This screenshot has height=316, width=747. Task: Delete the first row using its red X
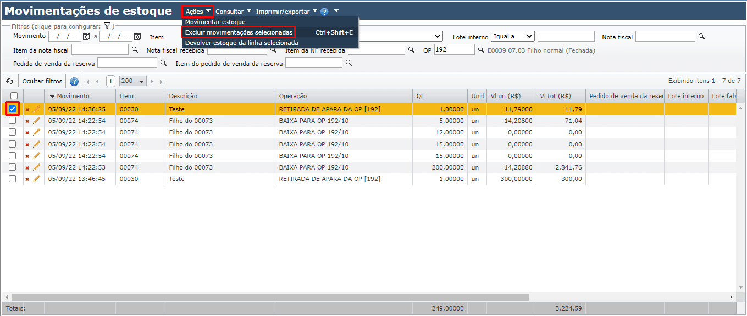click(x=27, y=109)
